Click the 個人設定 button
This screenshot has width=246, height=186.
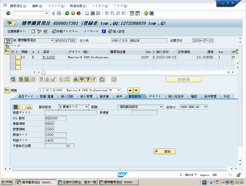(117, 31)
